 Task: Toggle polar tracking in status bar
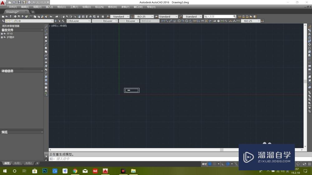point(228,164)
